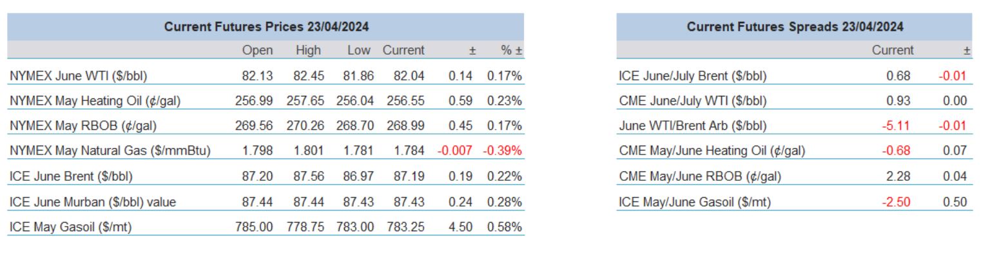Click the ICE June/July Brent spread label
This screenshot has height=262, width=981.
point(692,76)
